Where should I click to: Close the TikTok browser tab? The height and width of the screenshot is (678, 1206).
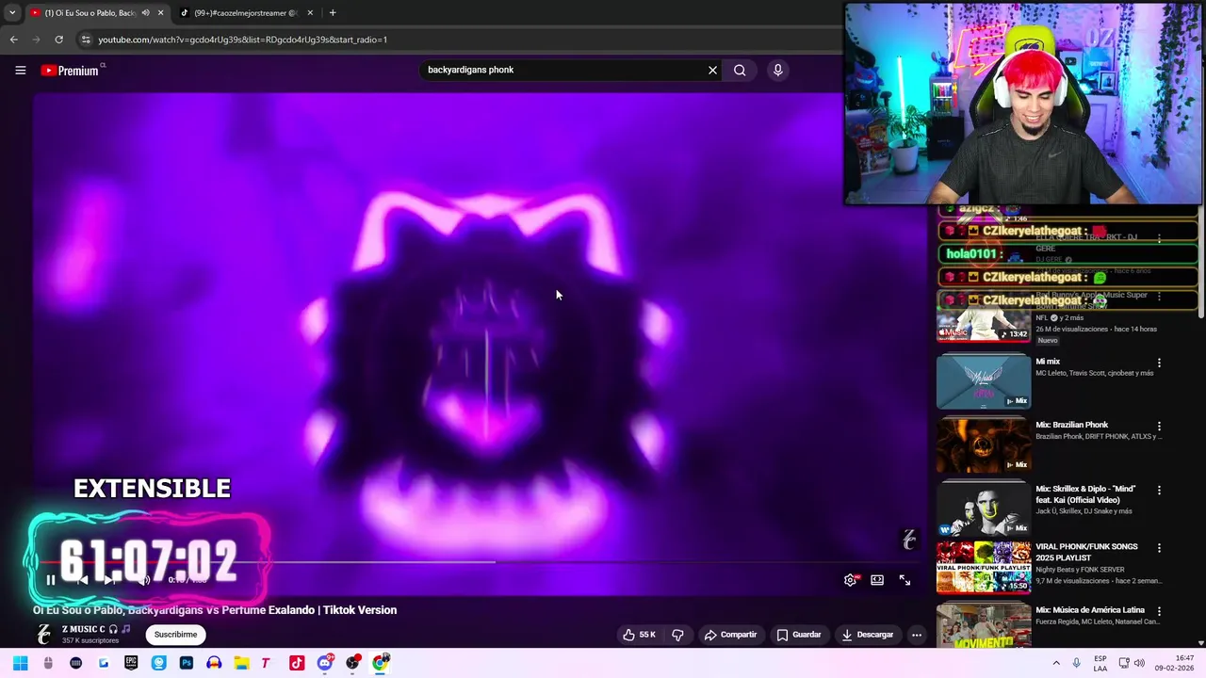pos(310,13)
